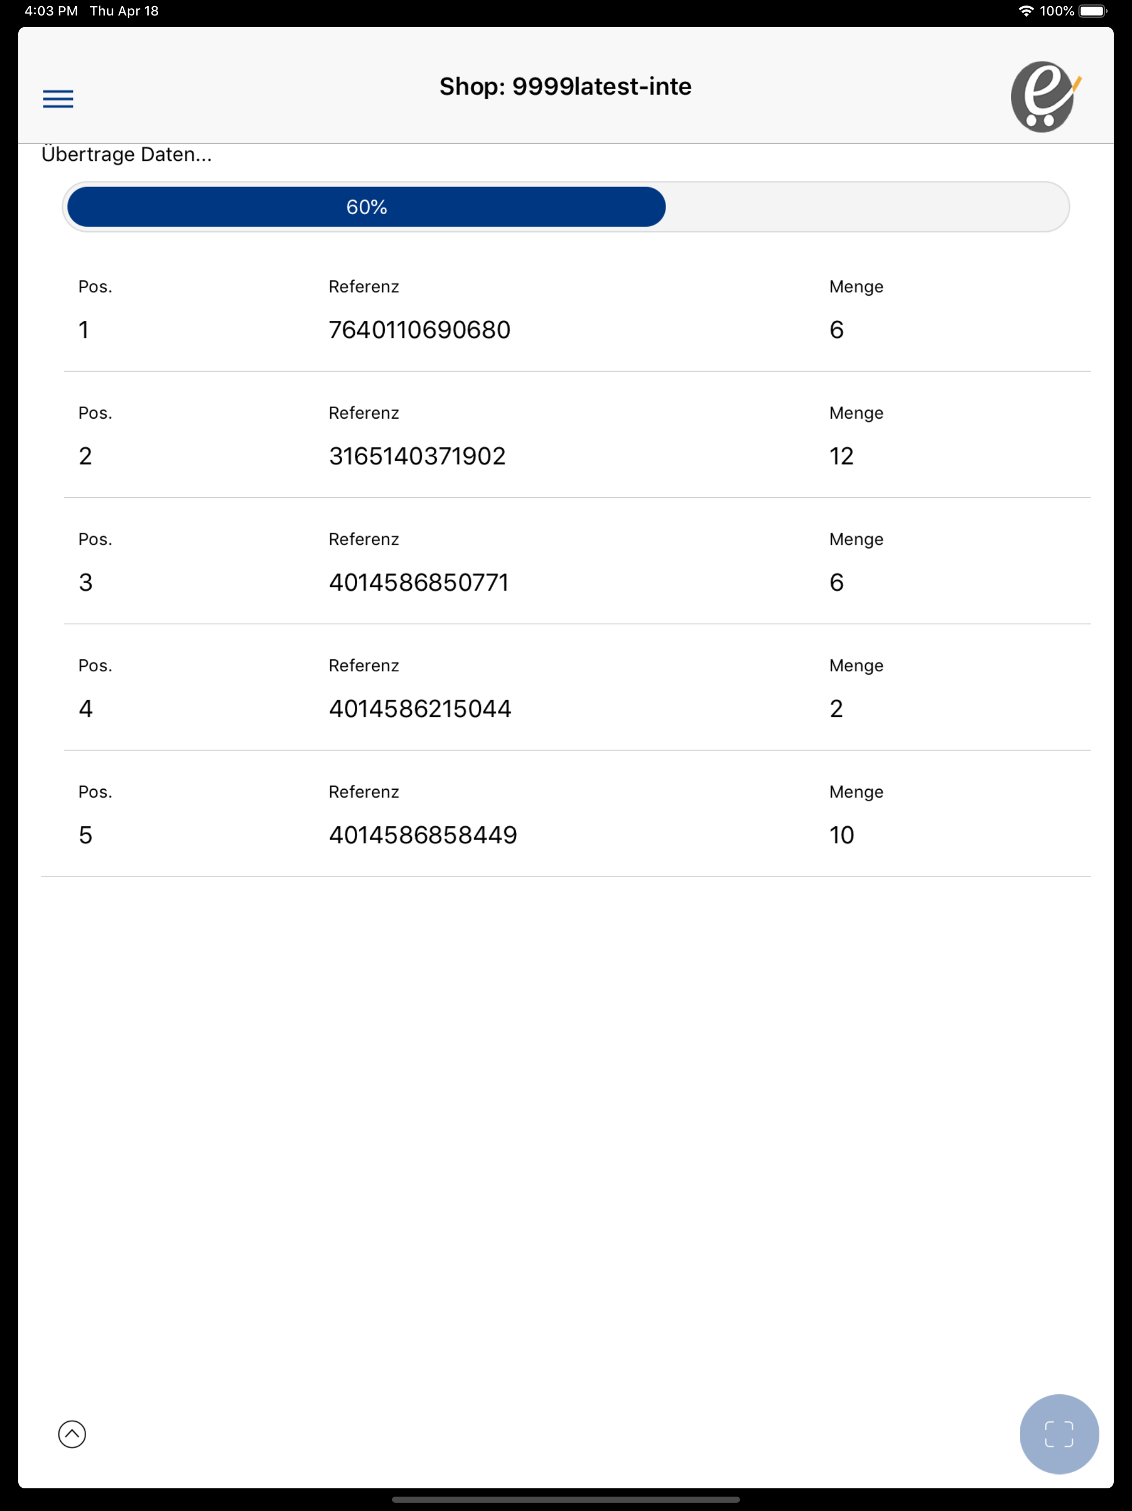Select reference 4014586215044 in position 4

(x=420, y=709)
